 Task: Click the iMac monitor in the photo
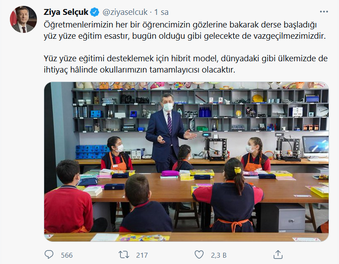315,148
